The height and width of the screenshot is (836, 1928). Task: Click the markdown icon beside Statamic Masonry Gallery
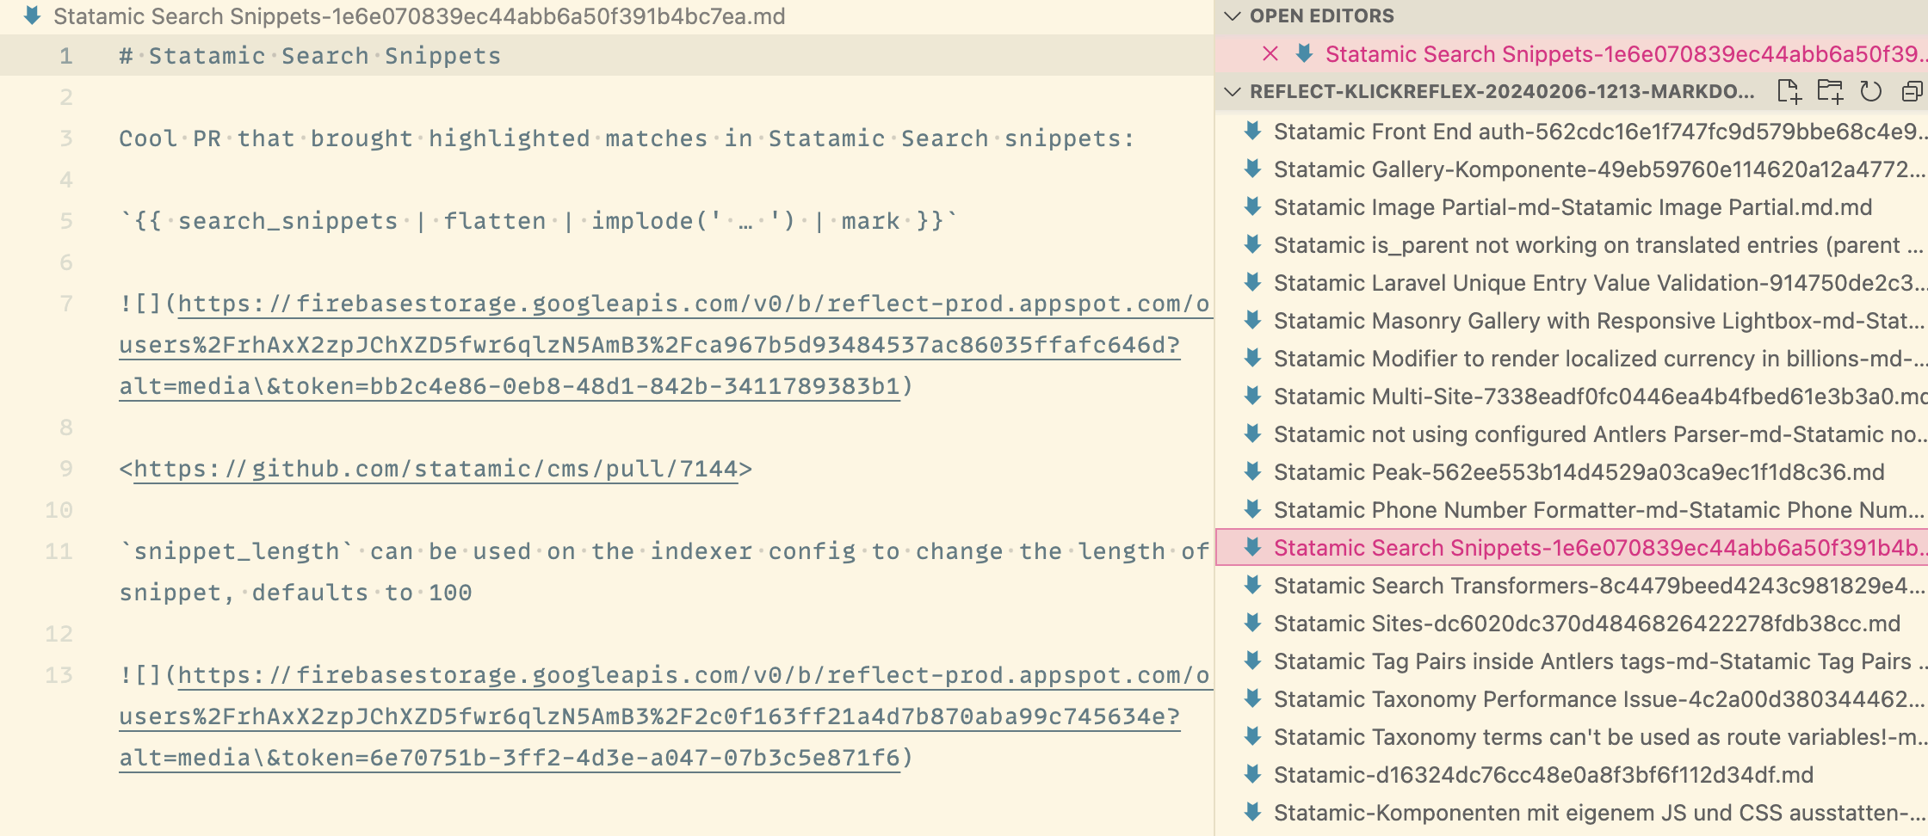(1253, 320)
